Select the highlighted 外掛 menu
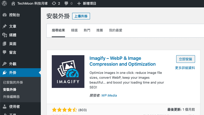The image size is (204, 115). [20, 73]
